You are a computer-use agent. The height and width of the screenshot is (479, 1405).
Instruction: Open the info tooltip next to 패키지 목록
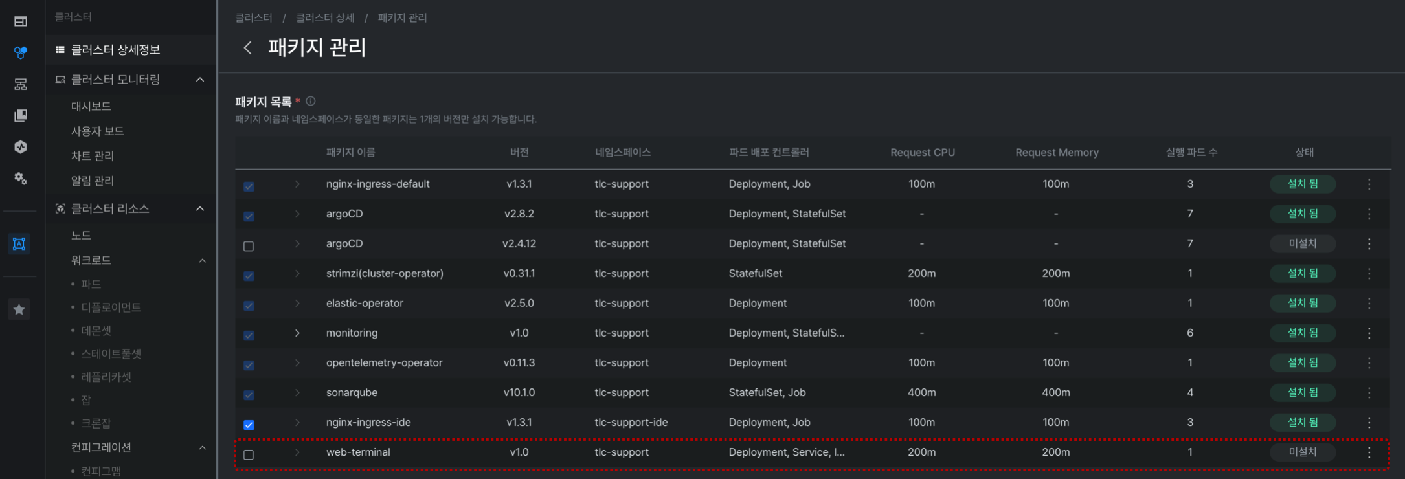[311, 101]
